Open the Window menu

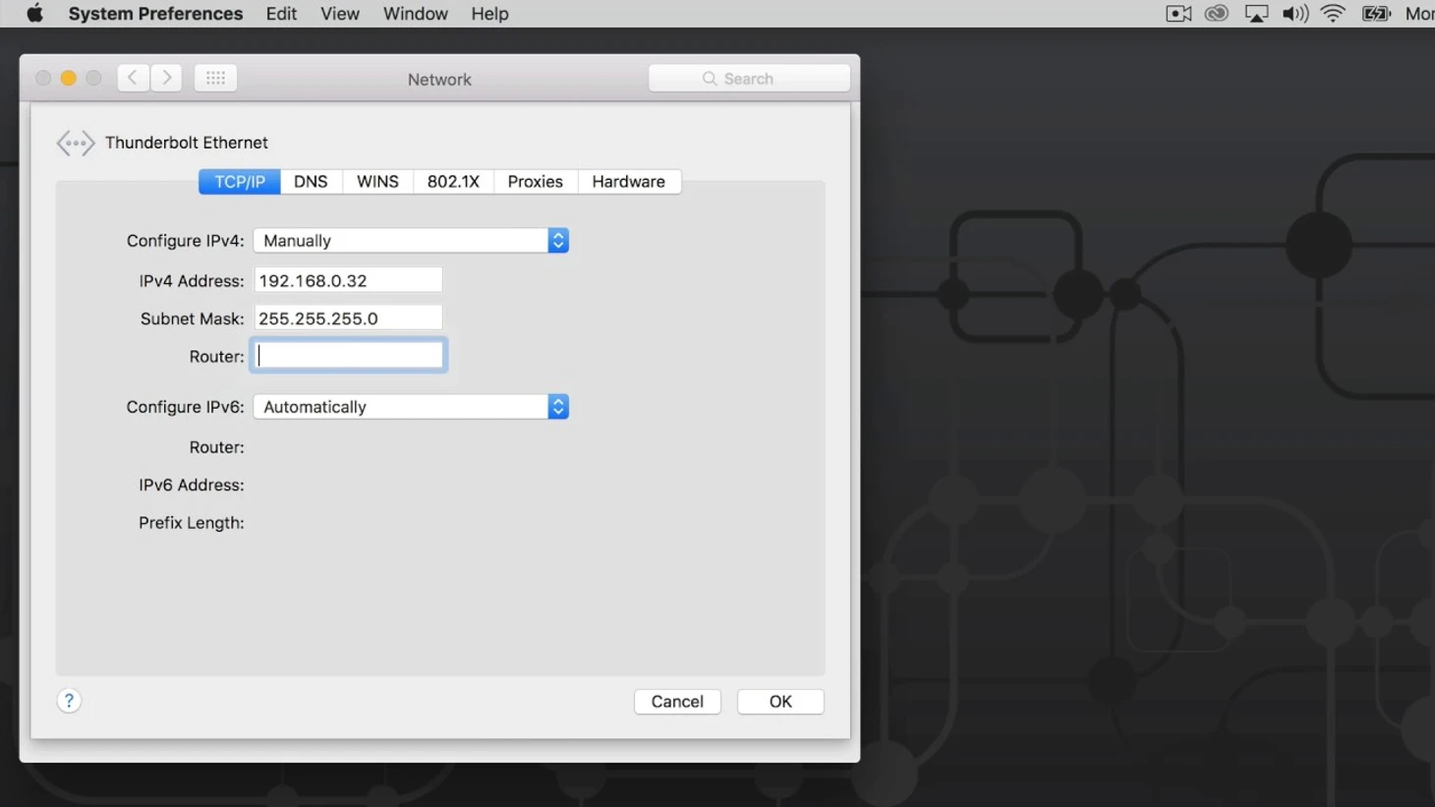pyautogui.click(x=416, y=14)
